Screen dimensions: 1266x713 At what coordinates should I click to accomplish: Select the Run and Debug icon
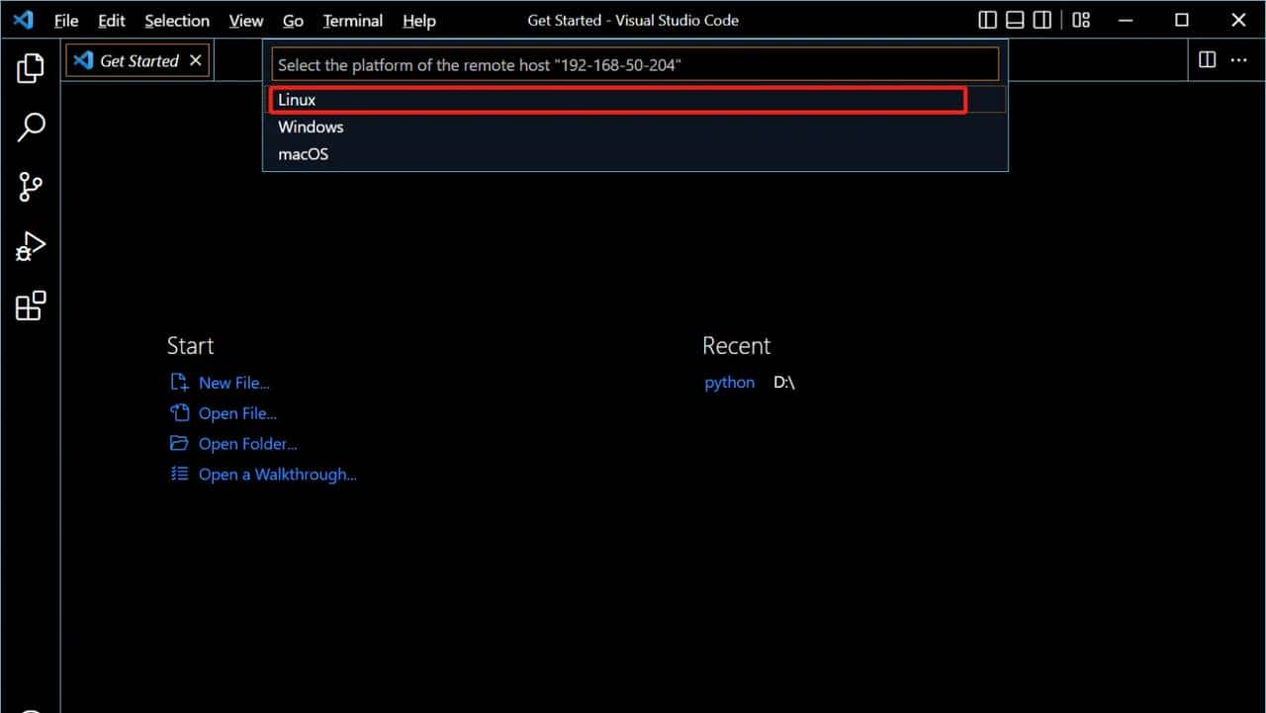pyautogui.click(x=31, y=245)
